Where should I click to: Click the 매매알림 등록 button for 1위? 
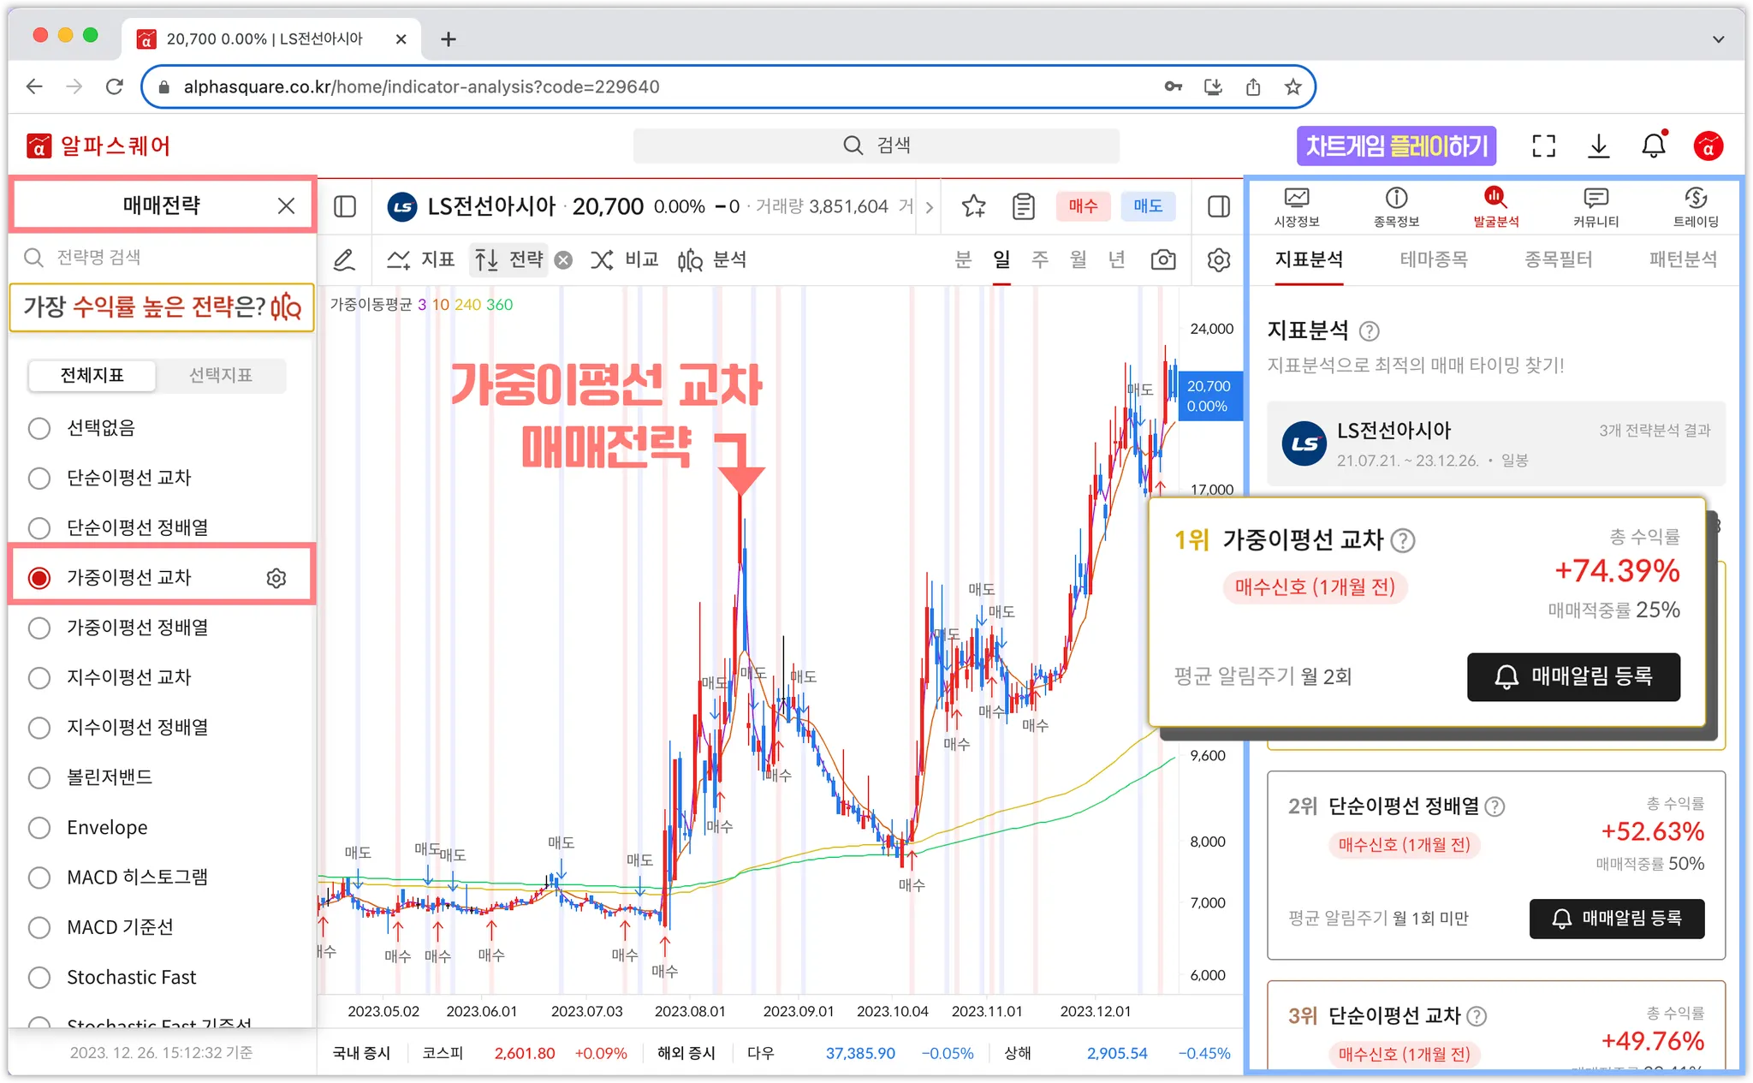(x=1573, y=676)
